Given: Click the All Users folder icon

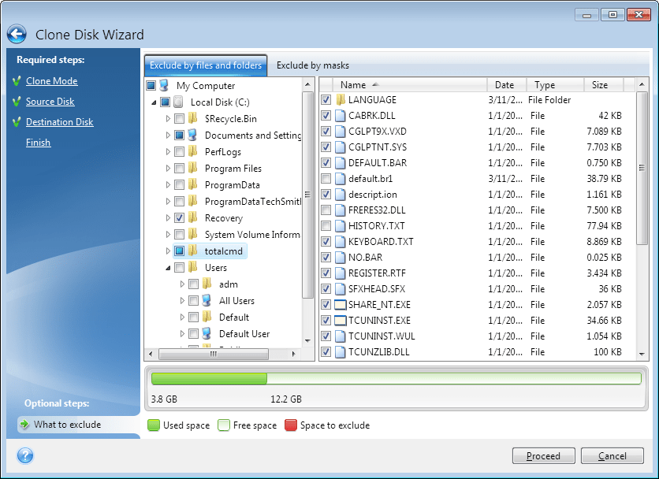Looking at the screenshot, I should (207, 300).
